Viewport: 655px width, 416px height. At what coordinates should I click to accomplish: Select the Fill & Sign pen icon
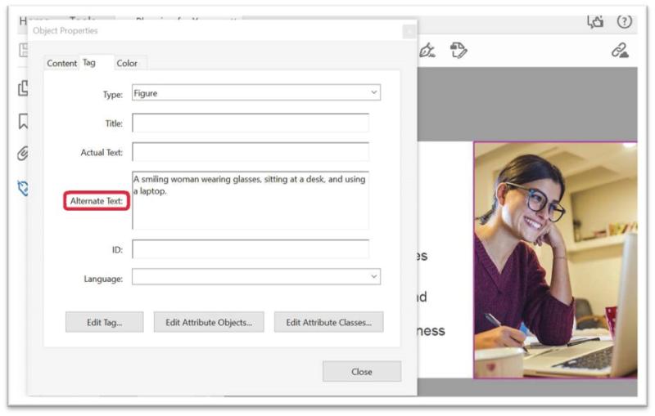tap(427, 51)
